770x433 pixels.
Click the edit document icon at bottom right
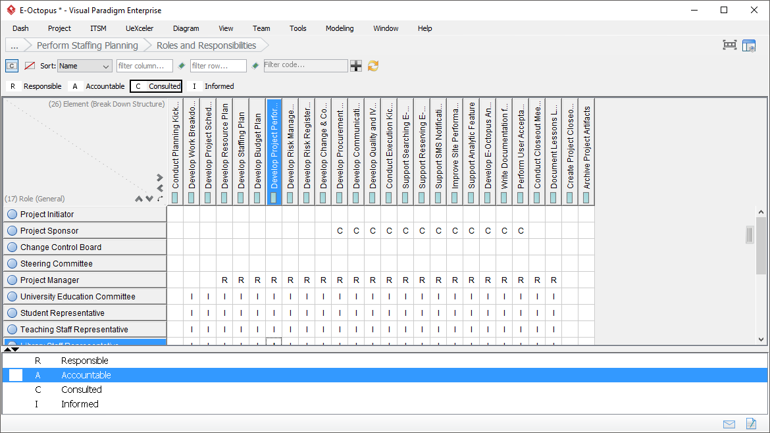tap(752, 424)
